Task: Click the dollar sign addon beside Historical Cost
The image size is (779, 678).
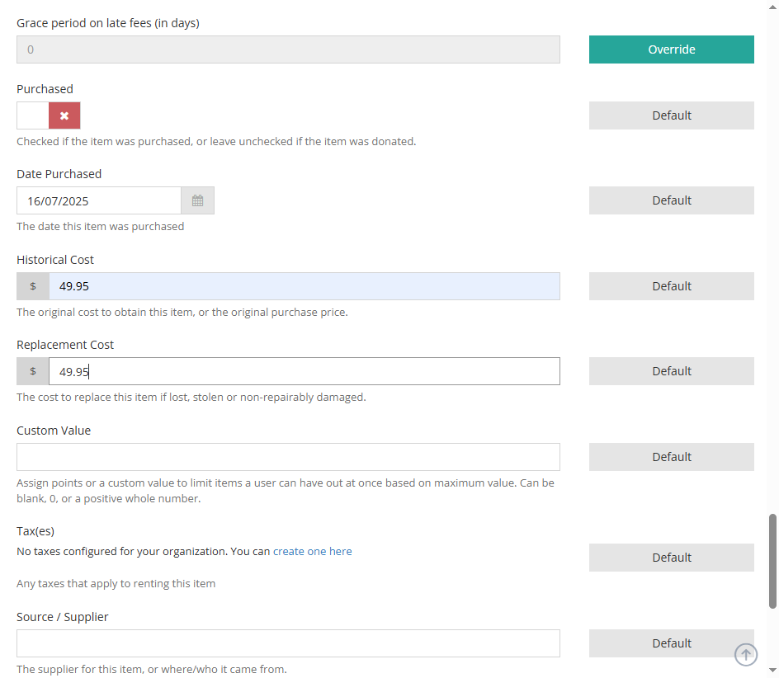Action: pos(33,286)
